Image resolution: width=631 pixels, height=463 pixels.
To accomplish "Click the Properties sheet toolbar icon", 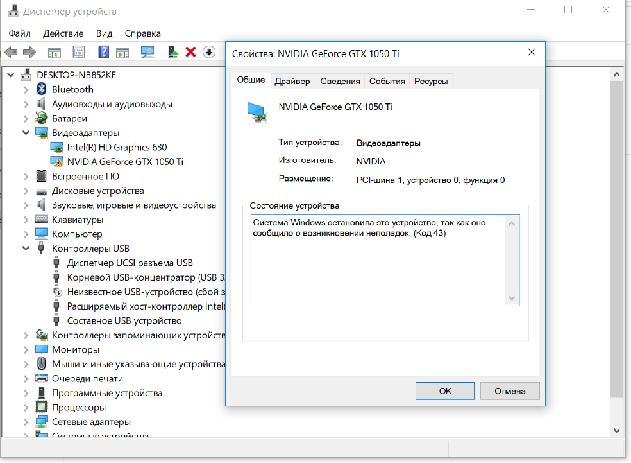I will 79,52.
